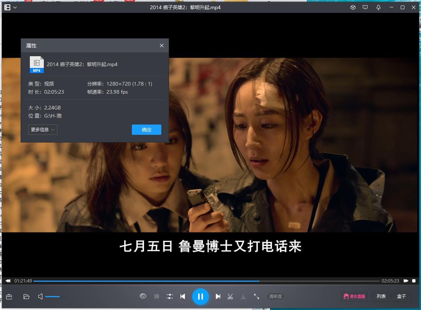The image size is (421, 310).
Task: Open the 列表 playlist tab
Action: 381,296
